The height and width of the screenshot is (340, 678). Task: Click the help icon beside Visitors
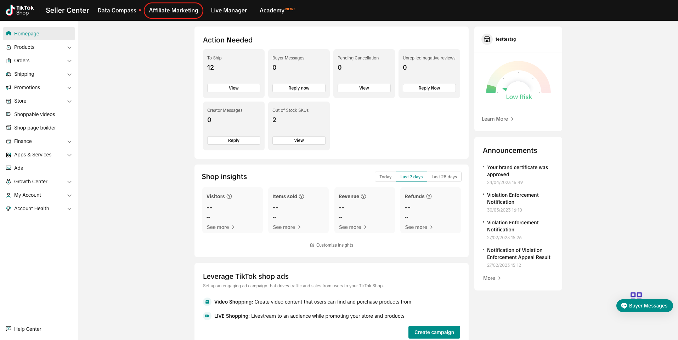pyautogui.click(x=229, y=196)
